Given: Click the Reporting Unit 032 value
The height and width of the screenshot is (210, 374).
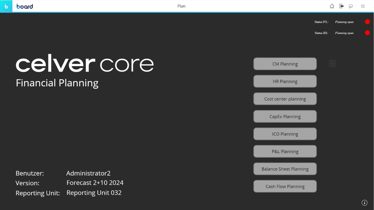Looking at the screenshot, I should pos(94,193).
